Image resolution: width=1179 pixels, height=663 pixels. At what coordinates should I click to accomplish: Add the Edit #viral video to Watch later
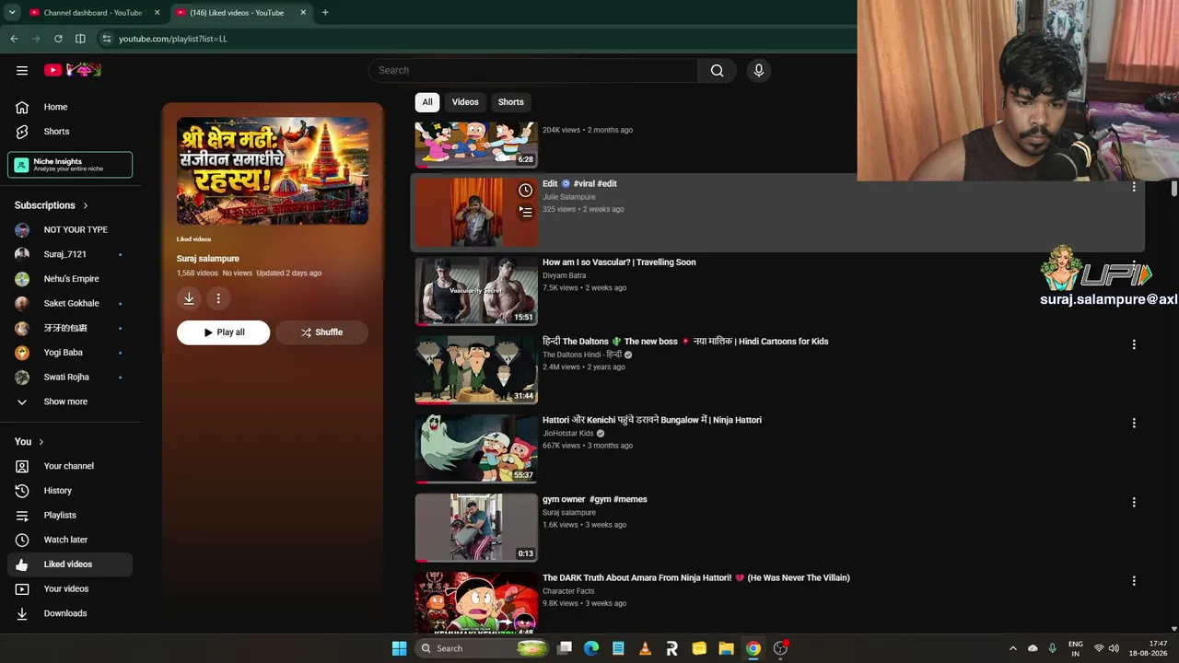(525, 191)
